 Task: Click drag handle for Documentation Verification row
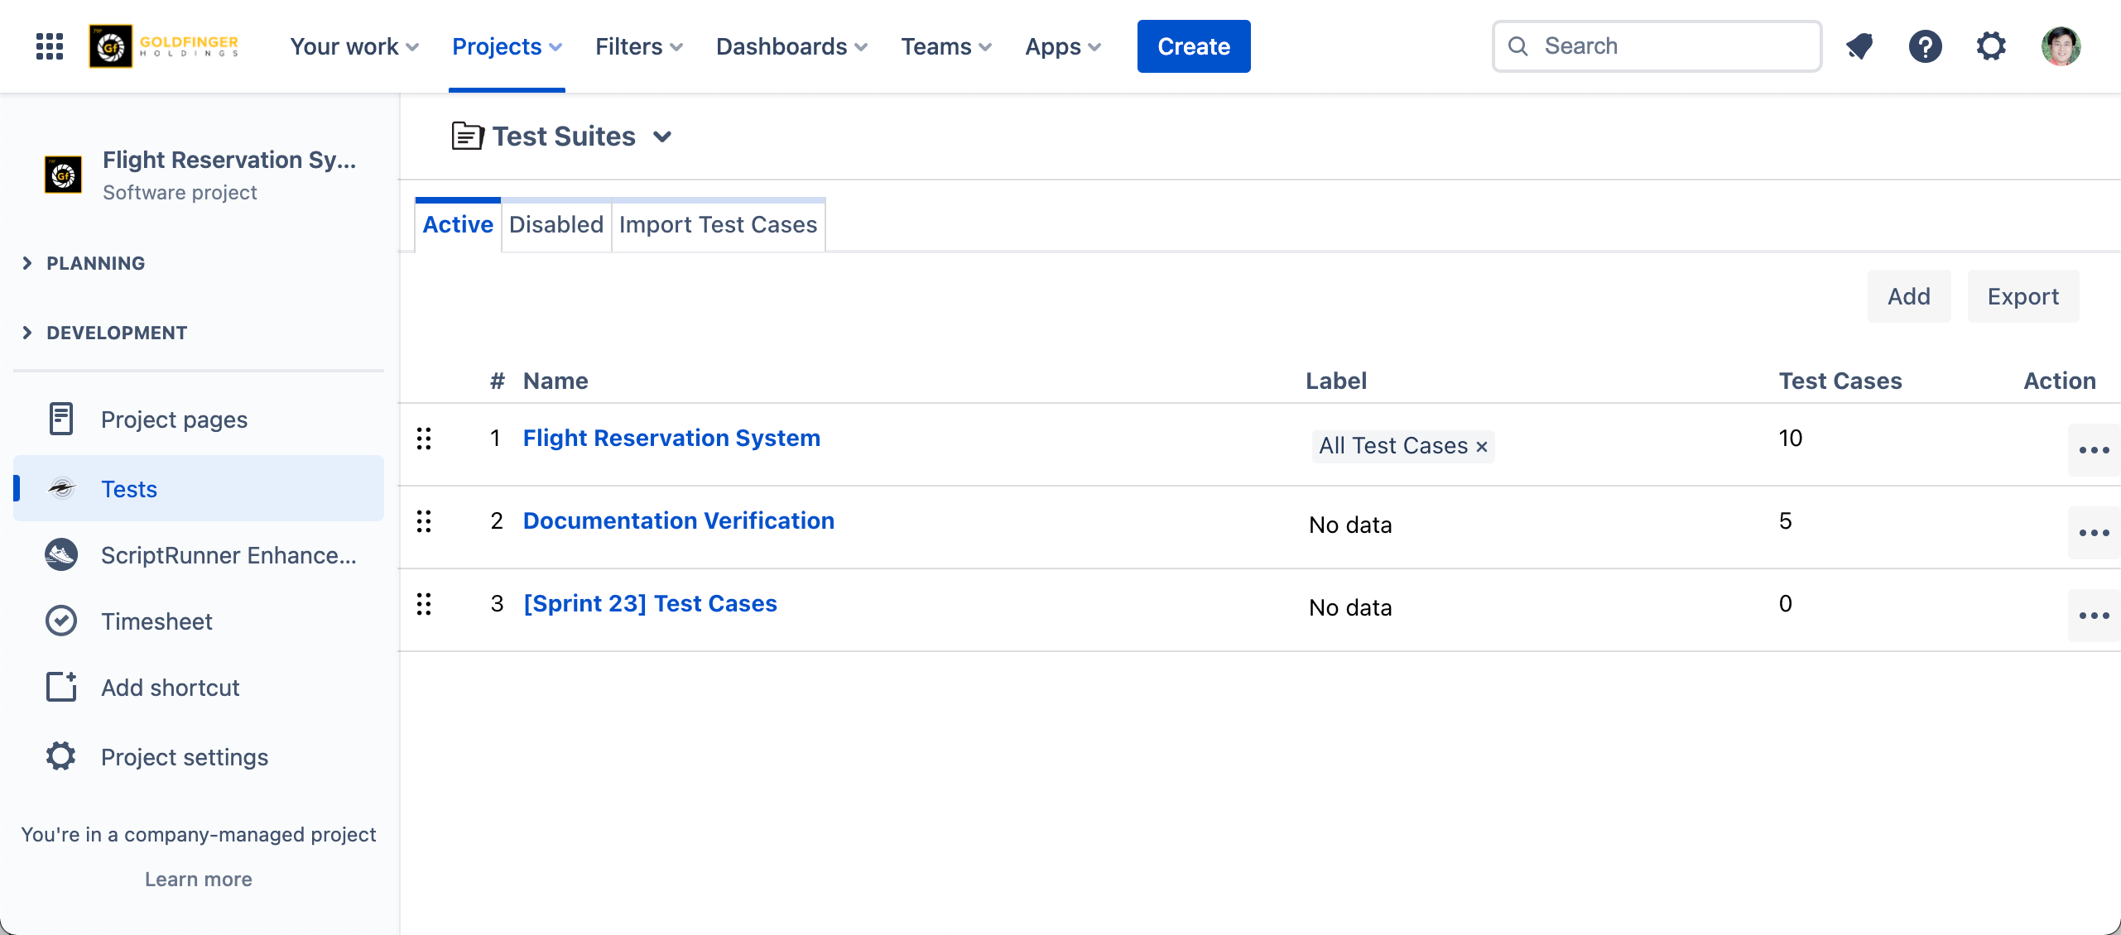coord(424,521)
